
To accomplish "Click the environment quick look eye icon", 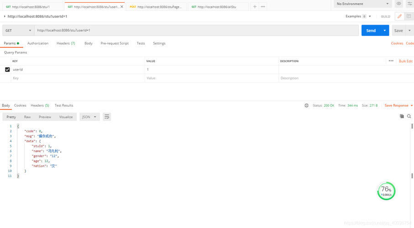I will click(398, 4).
